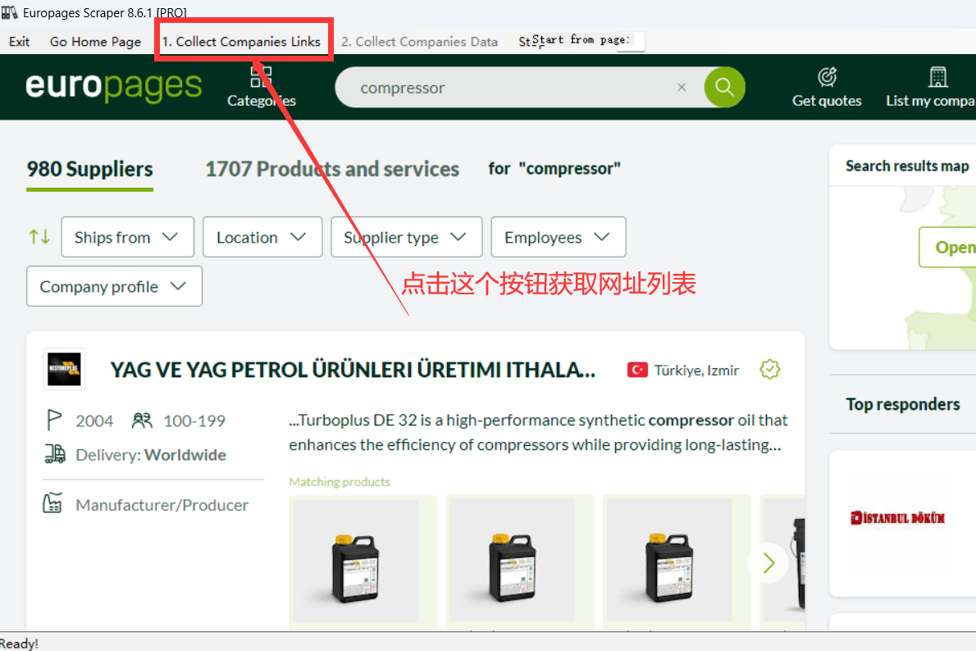
Task: Click the YAG VE YAG PETROL company name
Action: pos(353,369)
